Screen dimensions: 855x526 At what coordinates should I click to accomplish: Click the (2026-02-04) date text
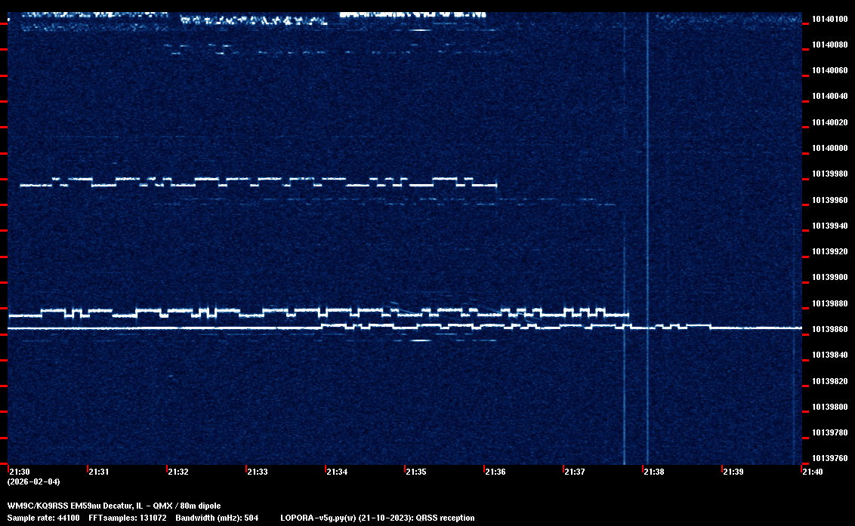33,481
